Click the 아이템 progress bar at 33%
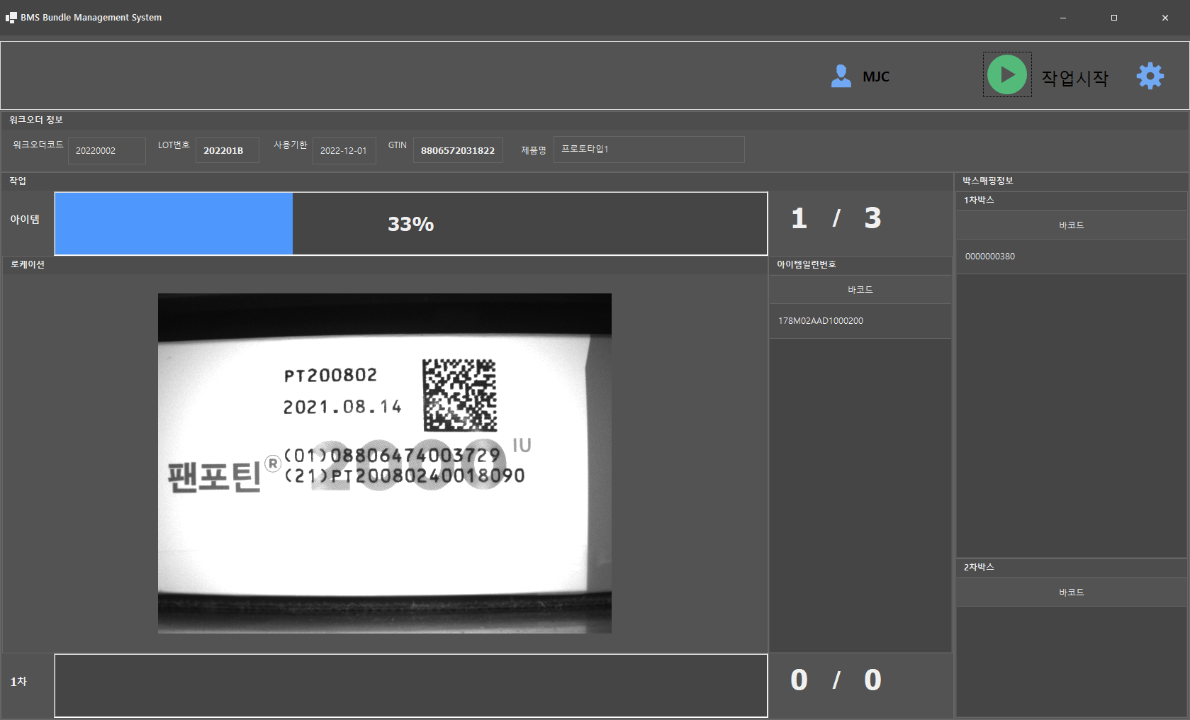This screenshot has height=720, width=1190. point(411,223)
